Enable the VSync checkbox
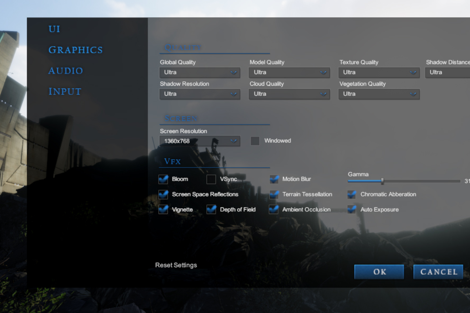This screenshot has width=470, height=313. [x=211, y=179]
